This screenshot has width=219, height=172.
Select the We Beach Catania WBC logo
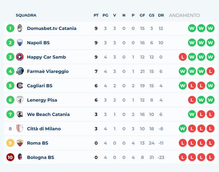coord(20,114)
